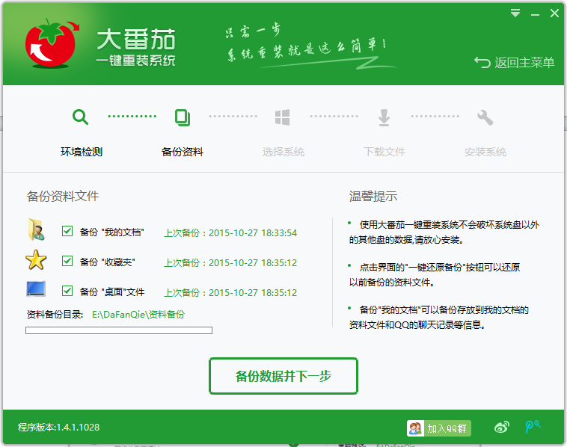Click the My Documents folder icon

coord(36,229)
